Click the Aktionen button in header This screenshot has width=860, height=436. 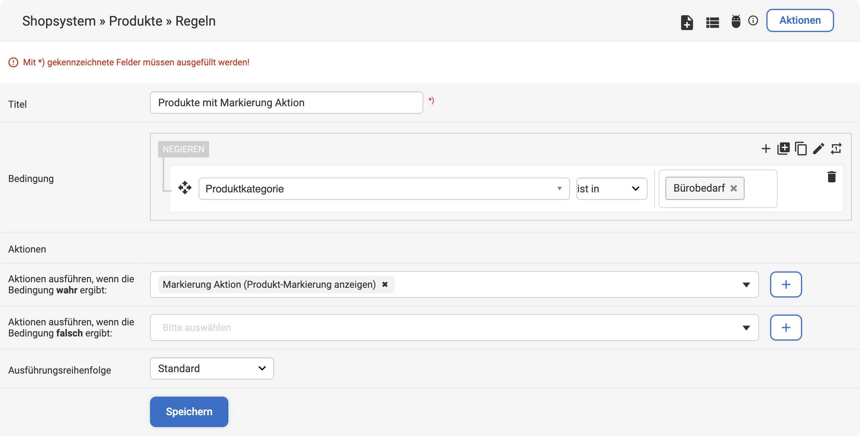pos(800,20)
